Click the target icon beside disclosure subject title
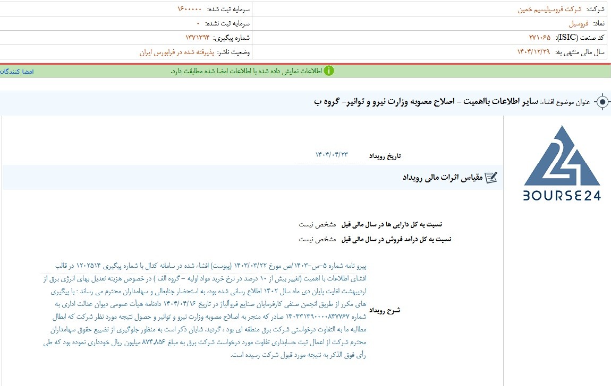 [602, 102]
